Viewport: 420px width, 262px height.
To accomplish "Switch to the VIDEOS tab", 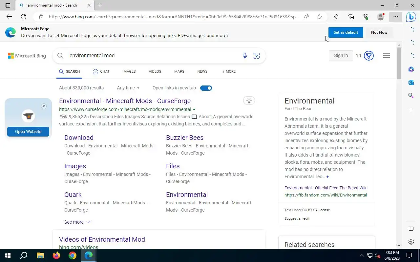I will (x=155, y=71).
